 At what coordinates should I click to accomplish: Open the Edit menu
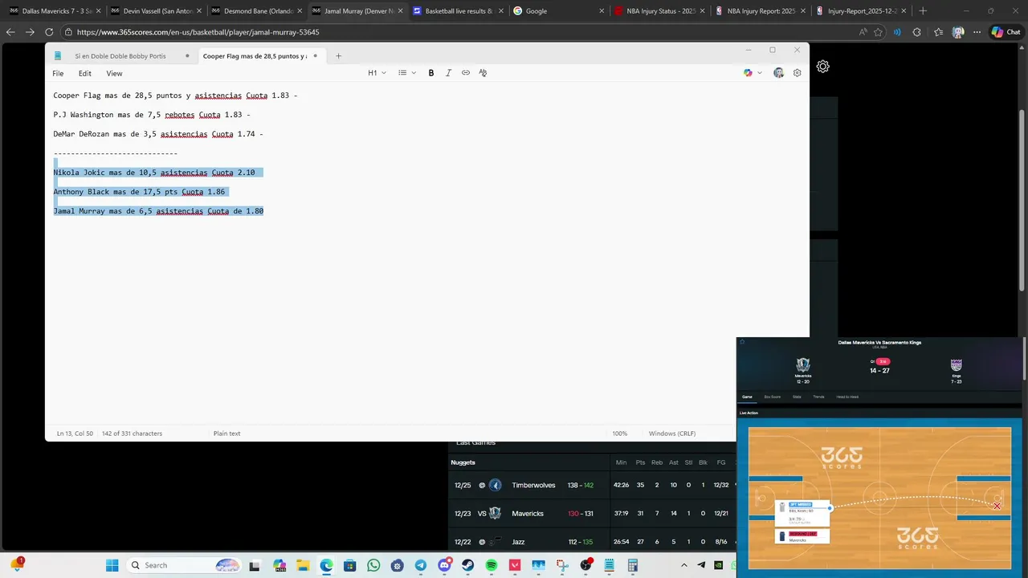pyautogui.click(x=85, y=73)
